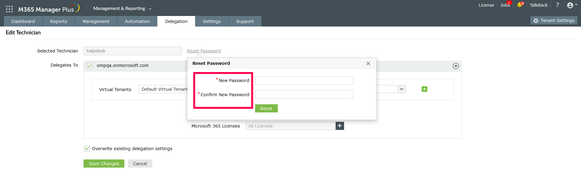Close the Reset Password popup

(x=368, y=63)
